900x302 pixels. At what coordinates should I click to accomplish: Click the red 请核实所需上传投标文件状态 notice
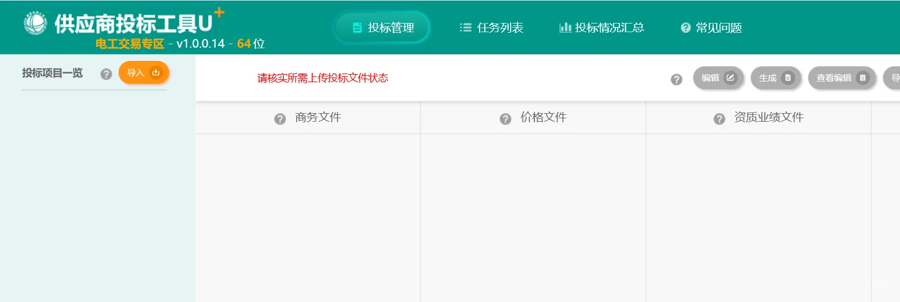(x=323, y=78)
